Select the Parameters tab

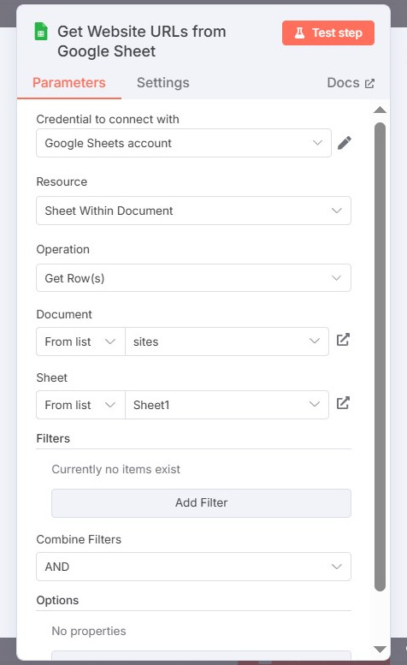(69, 83)
